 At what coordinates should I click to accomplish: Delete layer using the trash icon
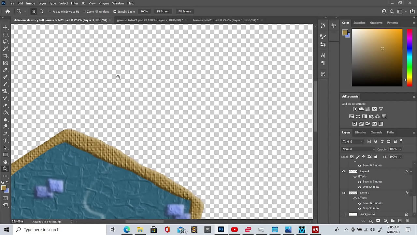tap(407, 221)
